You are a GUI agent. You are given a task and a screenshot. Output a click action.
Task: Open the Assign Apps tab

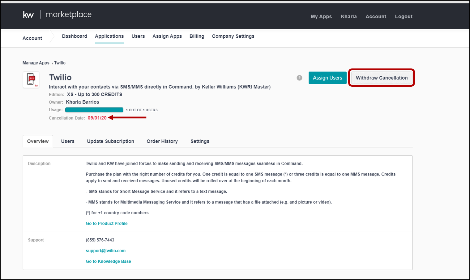pyautogui.click(x=167, y=36)
